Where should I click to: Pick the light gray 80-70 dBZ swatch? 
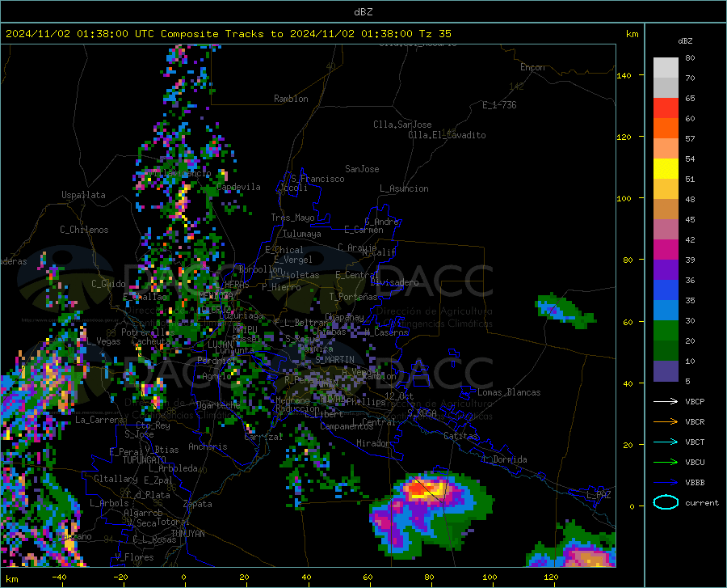[666, 68]
